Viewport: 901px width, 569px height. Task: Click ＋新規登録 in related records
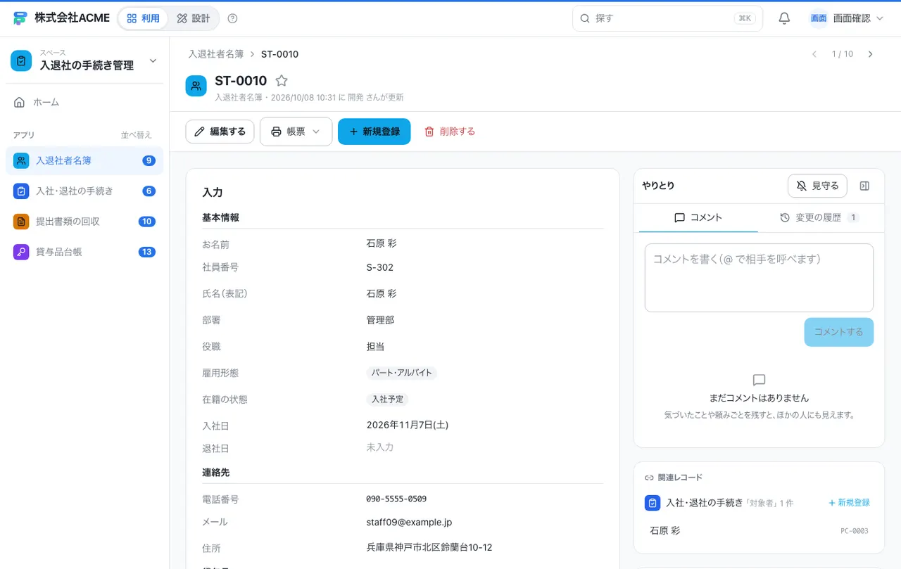849,503
